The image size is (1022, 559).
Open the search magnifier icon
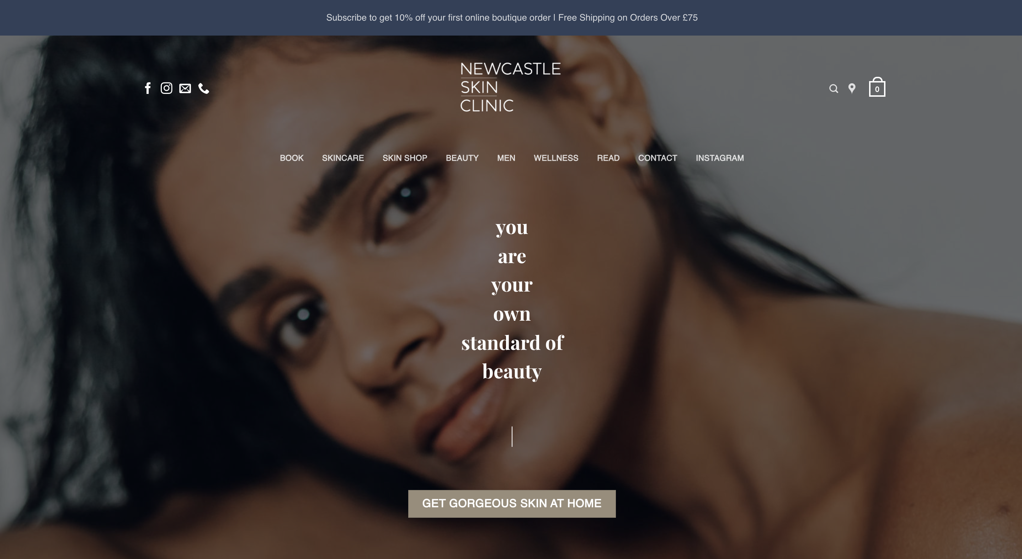(x=834, y=89)
